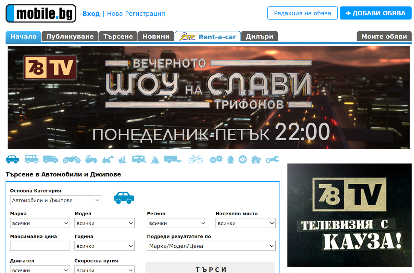The width and height of the screenshot is (414, 273).
Task: Click the ДОБАВИ ОБЯВА button
Action: [x=376, y=13]
